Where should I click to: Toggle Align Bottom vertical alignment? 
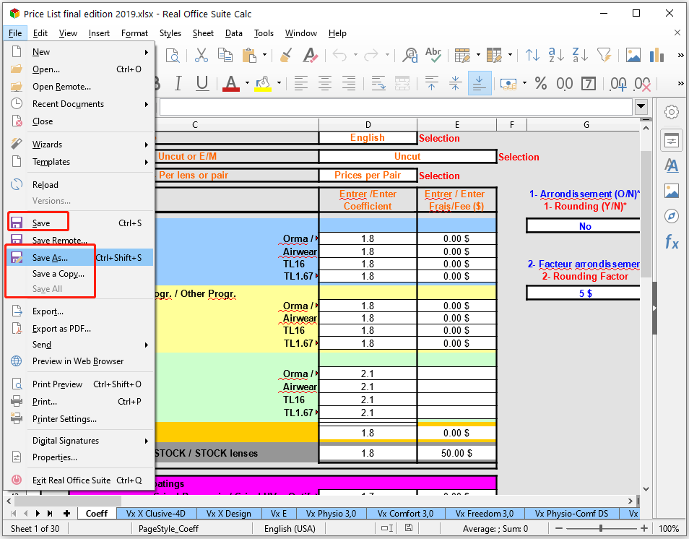[480, 84]
